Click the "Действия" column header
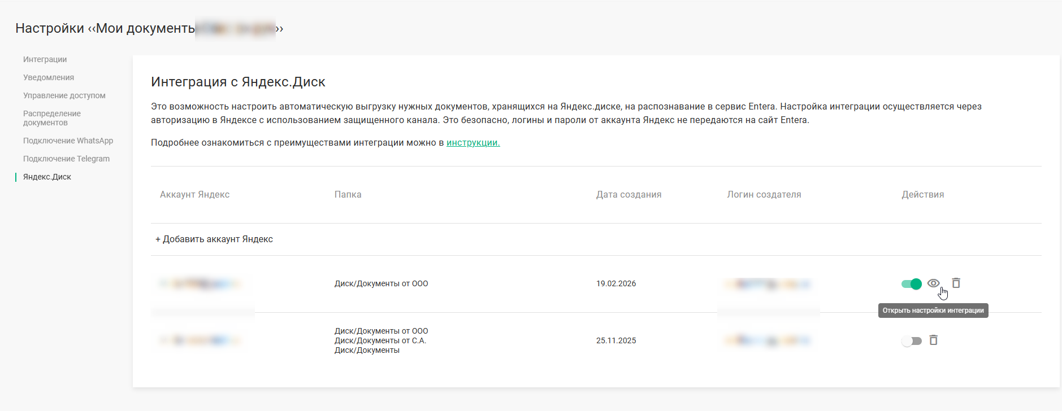This screenshot has height=411, width=1062. pyautogui.click(x=922, y=195)
